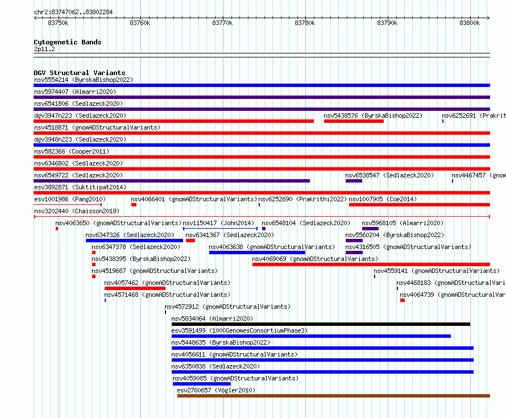Open the nsv4059085 (gnomADStructuralVariants) label
Viewport: 506px width, 418px height.
click(235, 378)
